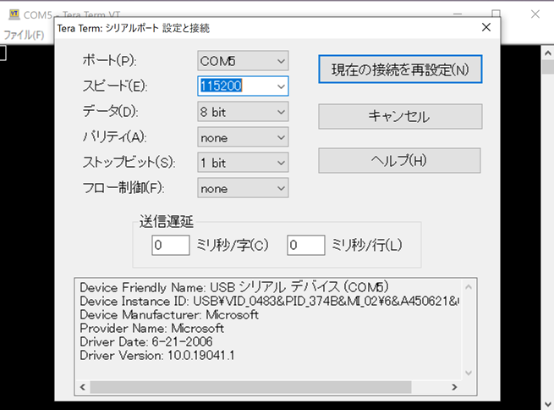Open the フロー制御(F) flow control dropdown
Viewport: 554px width, 410px height.
click(243, 188)
